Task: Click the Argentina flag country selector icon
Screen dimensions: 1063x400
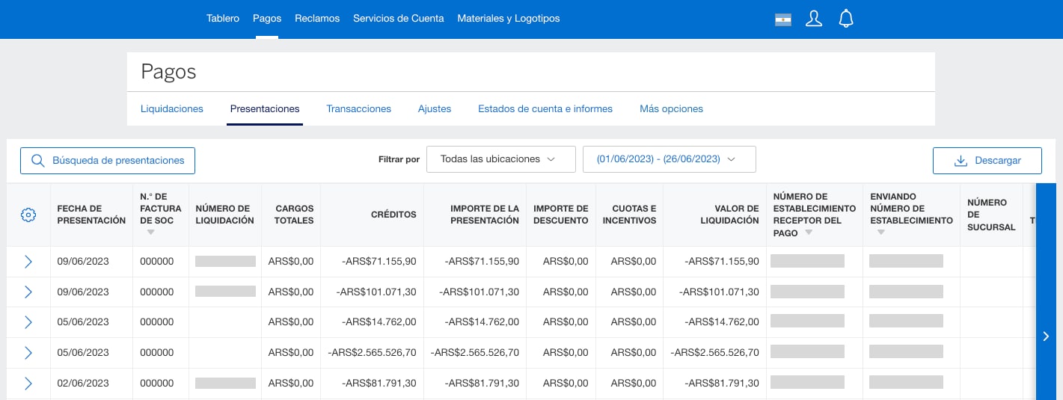Action: [783, 20]
